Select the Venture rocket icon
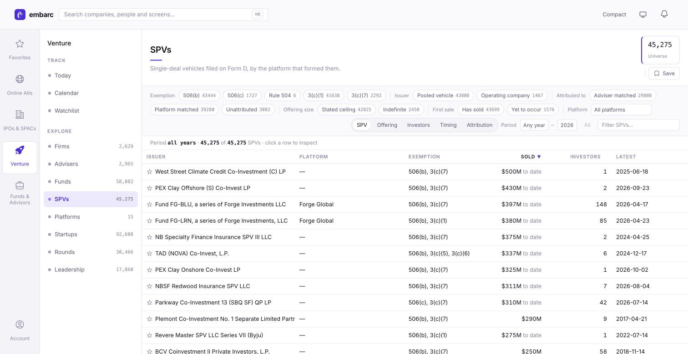This screenshot has width=688, height=354. point(20,150)
